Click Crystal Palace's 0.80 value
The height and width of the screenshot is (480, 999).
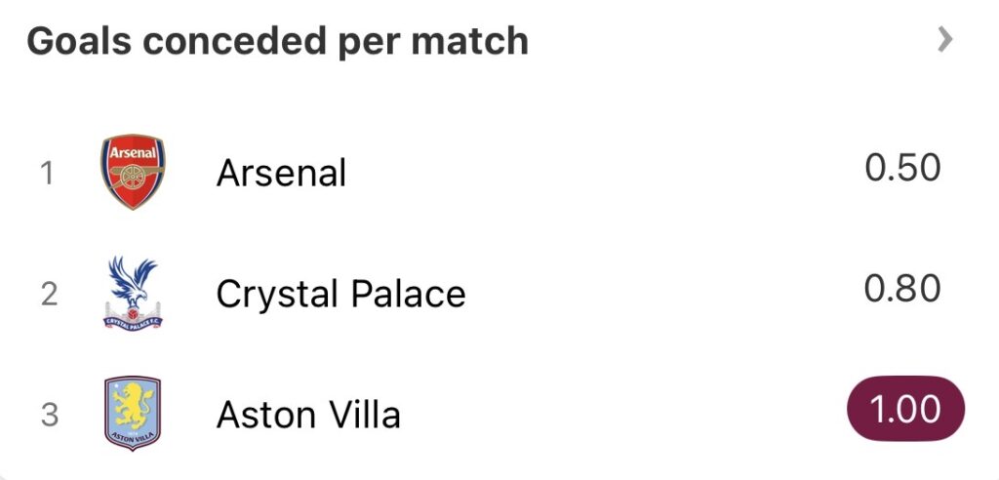tap(902, 289)
